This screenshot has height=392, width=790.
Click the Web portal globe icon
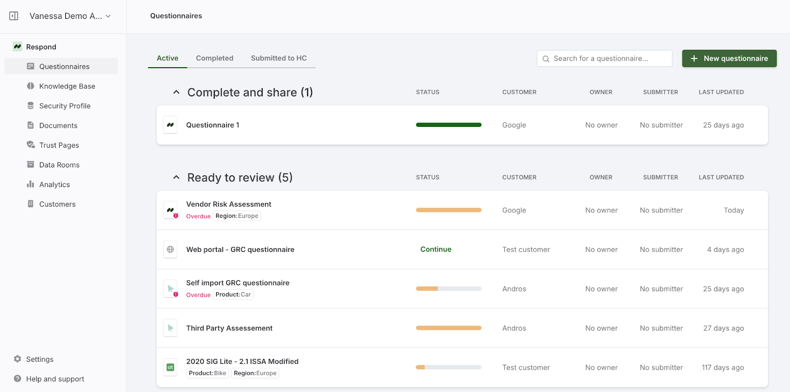tap(170, 249)
